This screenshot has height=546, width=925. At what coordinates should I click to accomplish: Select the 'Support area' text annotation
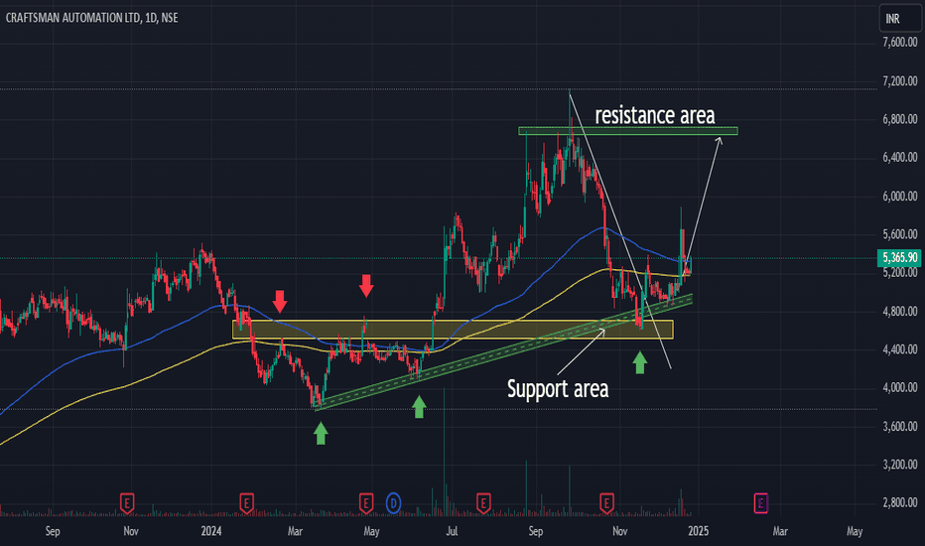(558, 389)
